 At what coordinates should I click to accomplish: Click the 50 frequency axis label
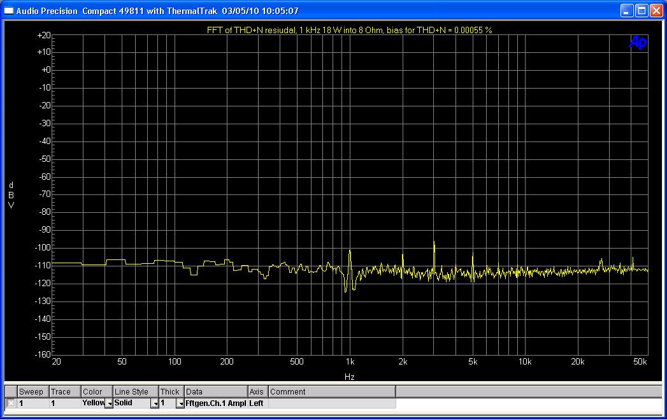click(122, 362)
